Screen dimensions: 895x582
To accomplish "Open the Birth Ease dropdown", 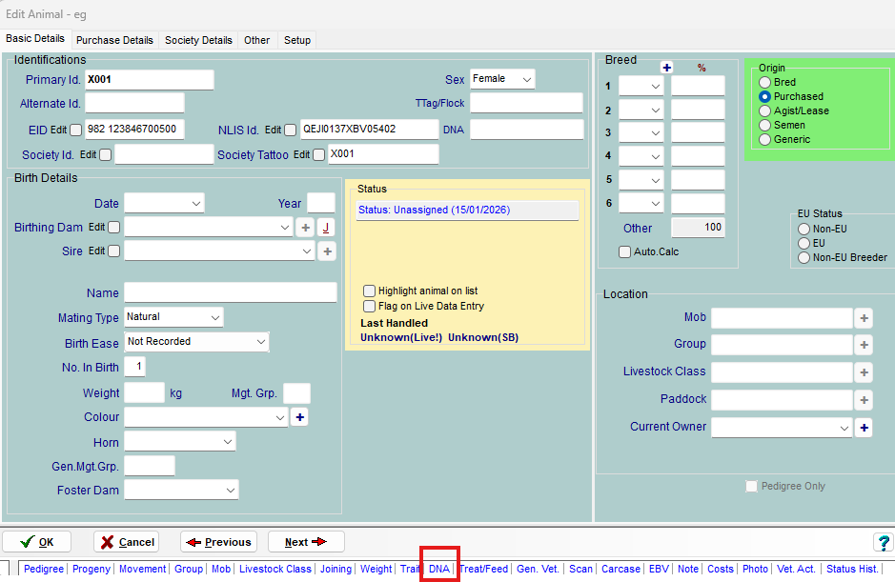I will pyautogui.click(x=197, y=342).
